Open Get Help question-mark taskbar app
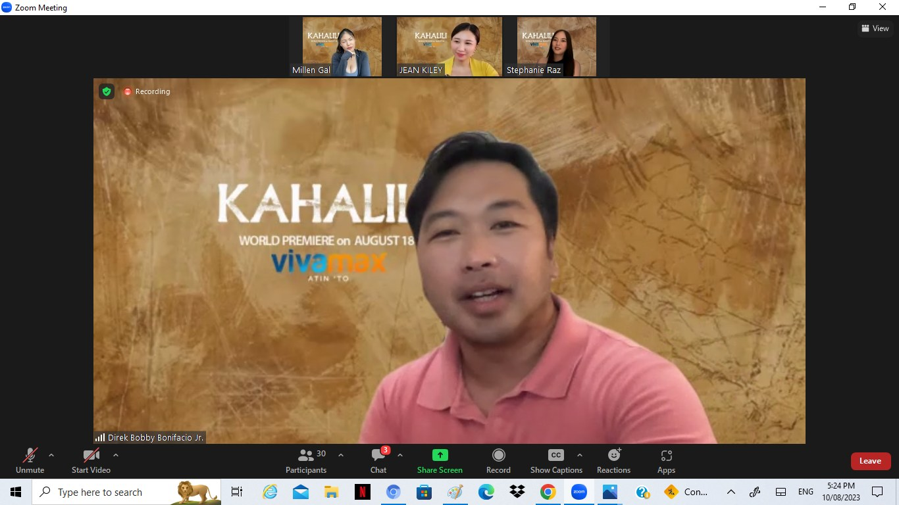Screen dimensions: 899x505 (x=642, y=492)
